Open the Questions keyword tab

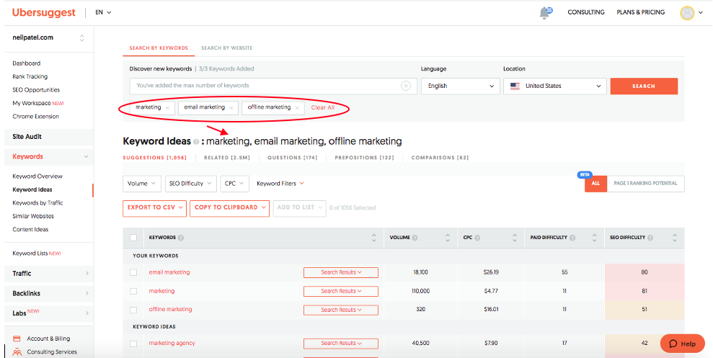[291, 157]
